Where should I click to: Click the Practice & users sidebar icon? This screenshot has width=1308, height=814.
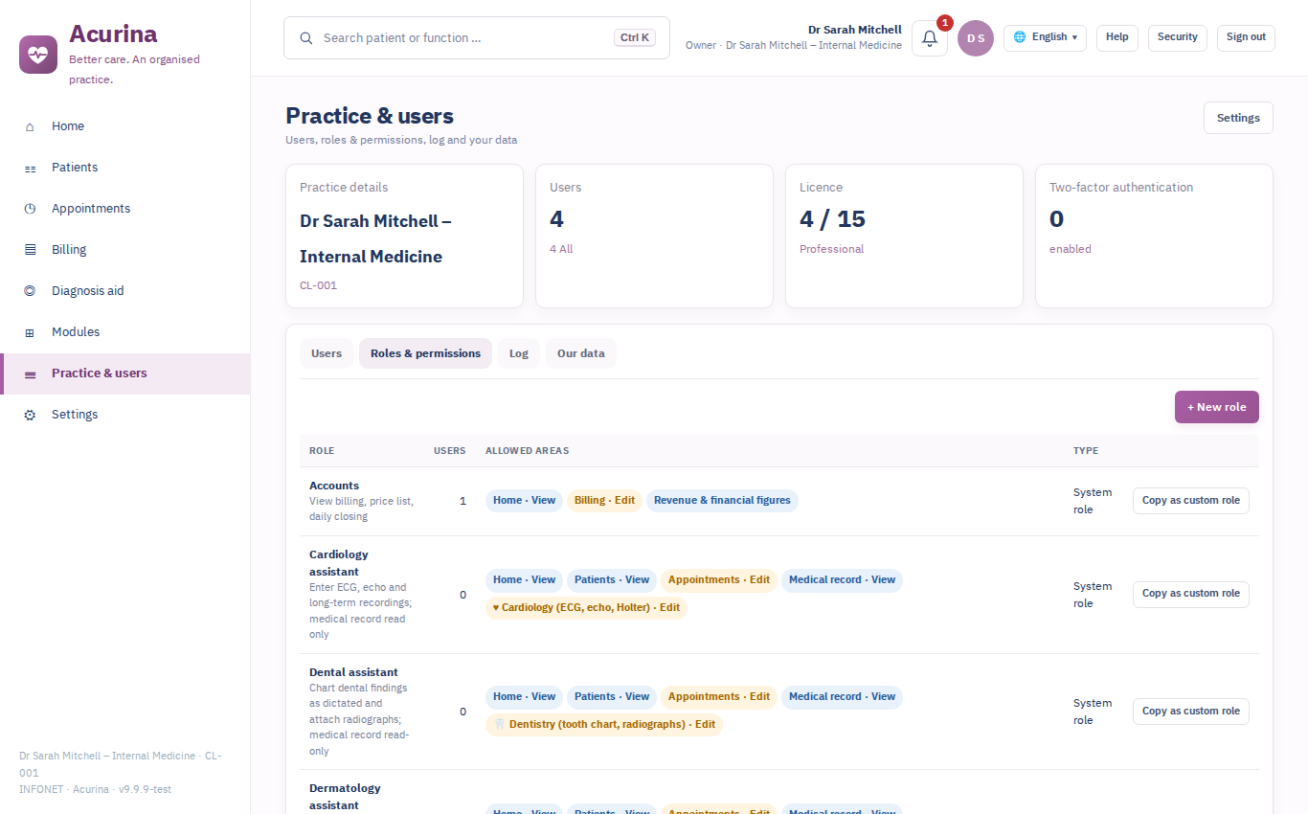30,373
